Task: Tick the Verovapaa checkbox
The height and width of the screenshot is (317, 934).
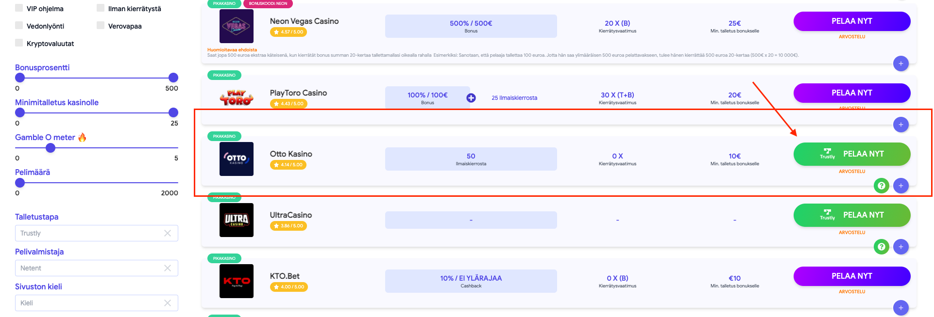Action: point(101,26)
